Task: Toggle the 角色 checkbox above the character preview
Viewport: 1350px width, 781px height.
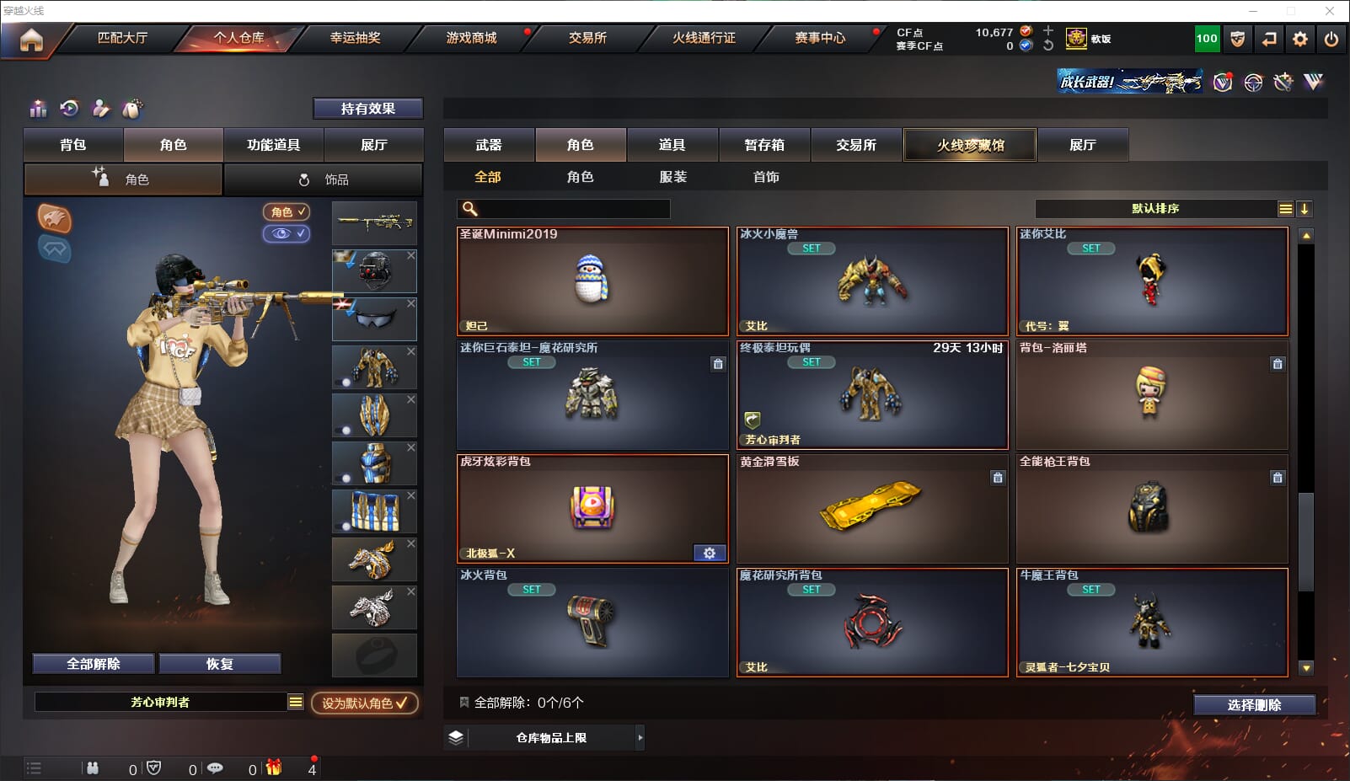Action: pyautogui.click(x=287, y=212)
